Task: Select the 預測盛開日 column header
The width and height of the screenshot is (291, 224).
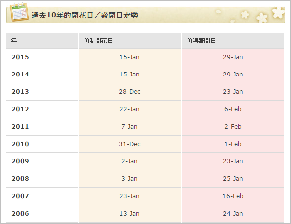Action: click(x=233, y=41)
